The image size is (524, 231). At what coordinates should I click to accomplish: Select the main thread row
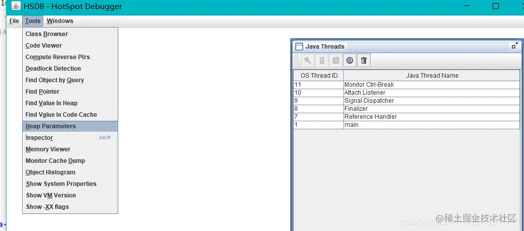tap(407, 125)
